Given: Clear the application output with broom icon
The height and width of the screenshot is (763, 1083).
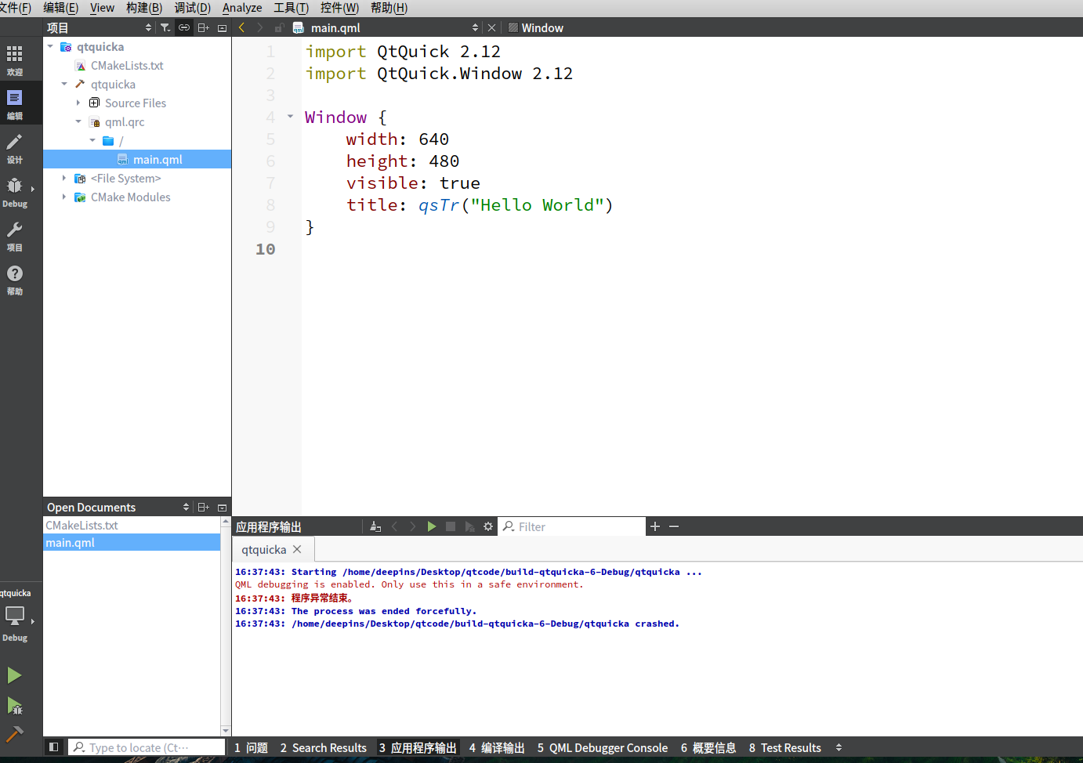Looking at the screenshot, I should (x=375, y=526).
